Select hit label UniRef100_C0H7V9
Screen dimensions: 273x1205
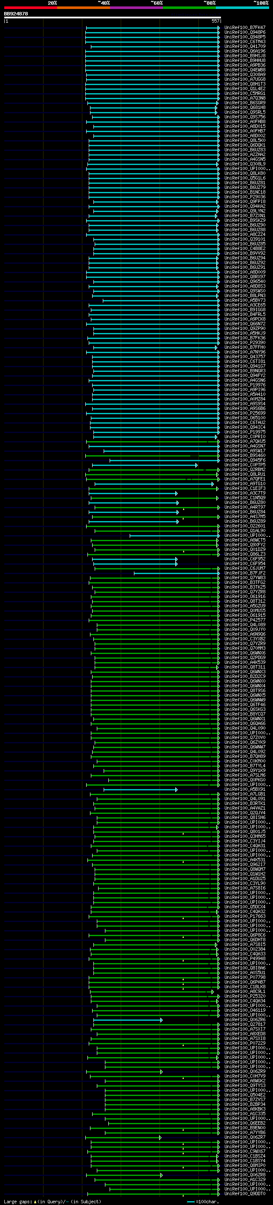244,1076
